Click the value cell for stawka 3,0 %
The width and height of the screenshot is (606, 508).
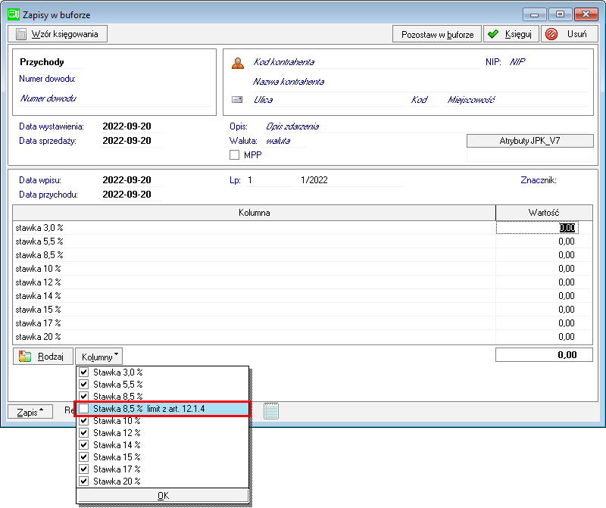coord(543,227)
